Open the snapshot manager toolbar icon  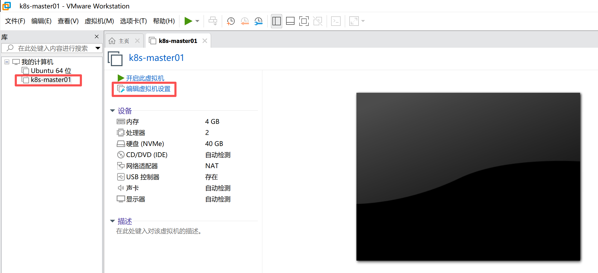pyautogui.click(x=258, y=21)
